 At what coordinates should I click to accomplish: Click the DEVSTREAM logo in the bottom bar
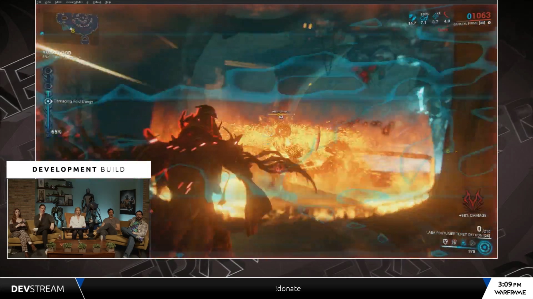coord(37,289)
